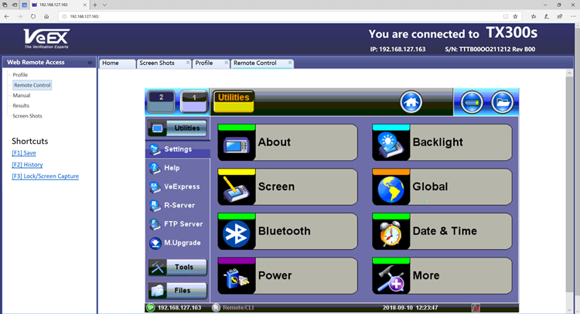Open the Power settings tile

coord(288,275)
